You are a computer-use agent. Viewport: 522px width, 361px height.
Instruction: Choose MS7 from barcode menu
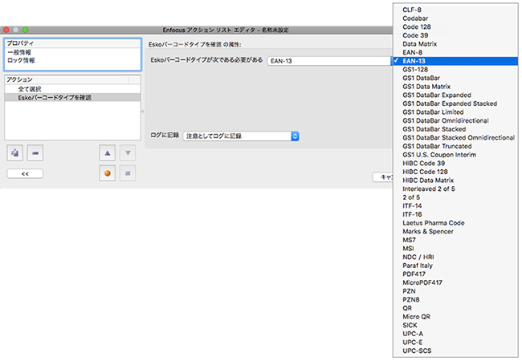[x=455, y=240]
